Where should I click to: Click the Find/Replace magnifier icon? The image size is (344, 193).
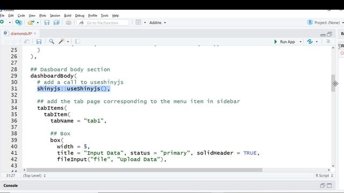click(52, 41)
